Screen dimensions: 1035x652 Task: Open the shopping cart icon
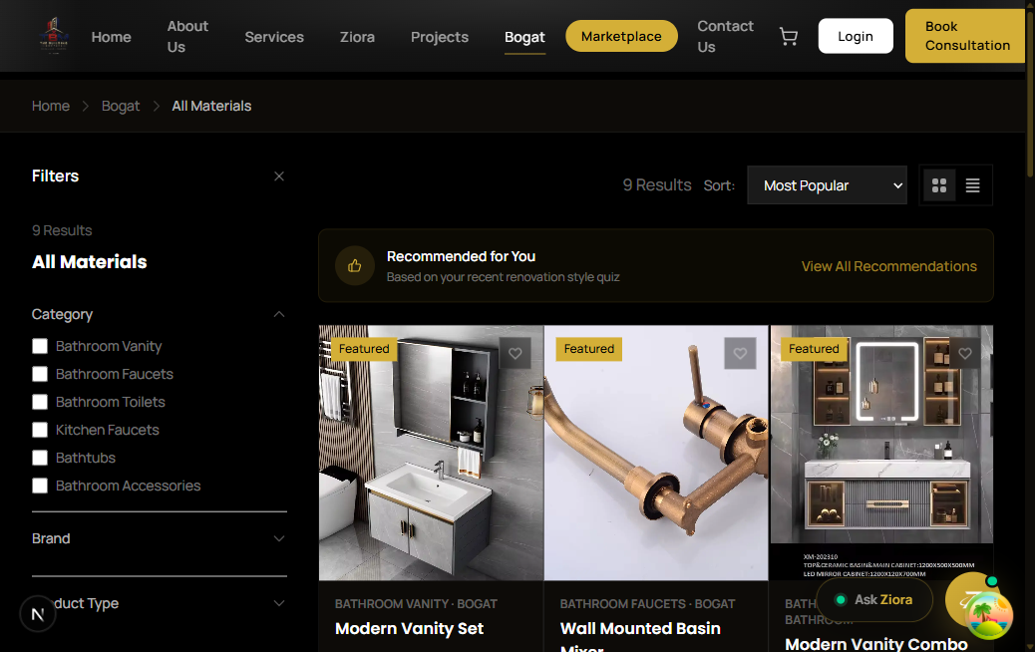point(788,36)
